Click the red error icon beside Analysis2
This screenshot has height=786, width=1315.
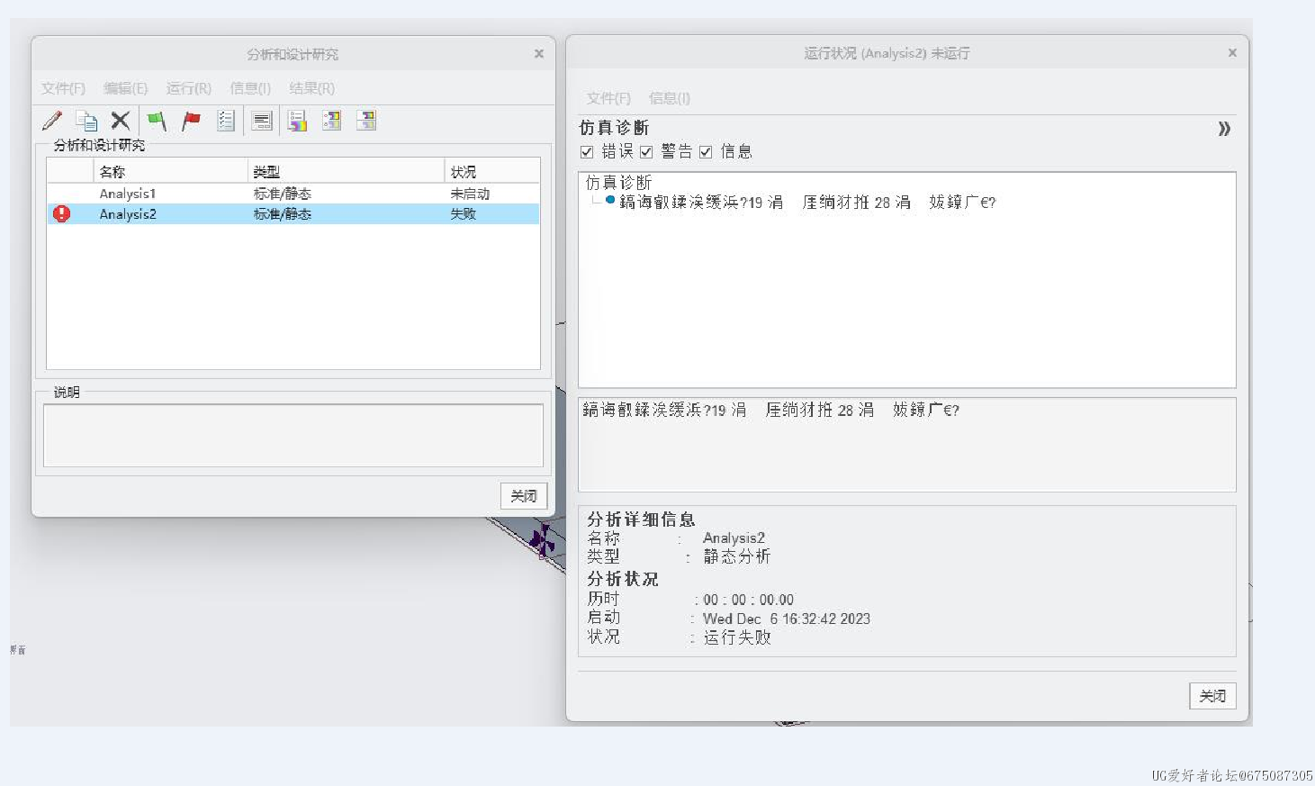(61, 213)
